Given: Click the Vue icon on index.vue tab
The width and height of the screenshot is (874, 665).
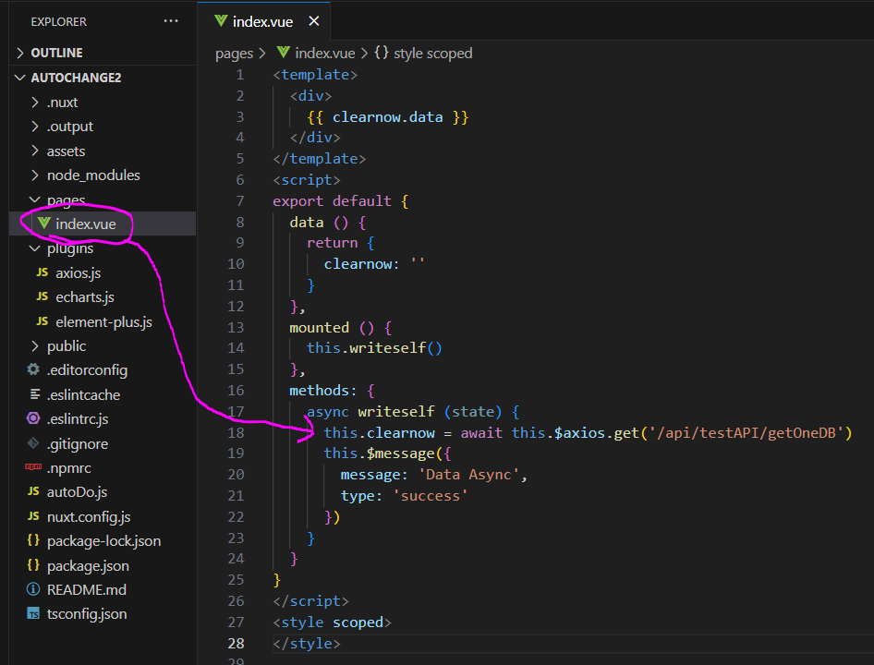Looking at the screenshot, I should tap(220, 21).
